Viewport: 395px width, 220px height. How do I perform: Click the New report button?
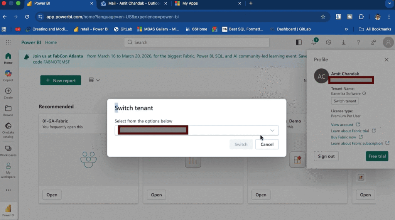[x=61, y=80]
